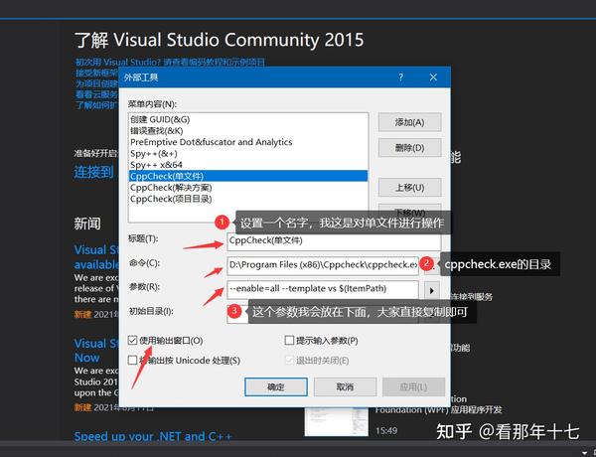Select 错误查找(&K) list entry
This screenshot has height=457, width=596.
tap(248, 131)
